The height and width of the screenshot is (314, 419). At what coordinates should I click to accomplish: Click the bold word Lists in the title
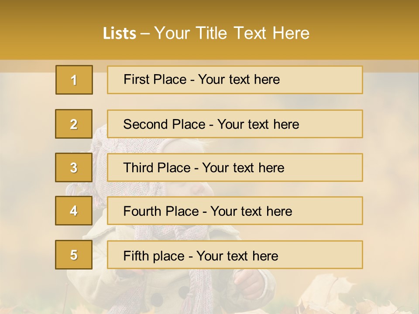120,34
